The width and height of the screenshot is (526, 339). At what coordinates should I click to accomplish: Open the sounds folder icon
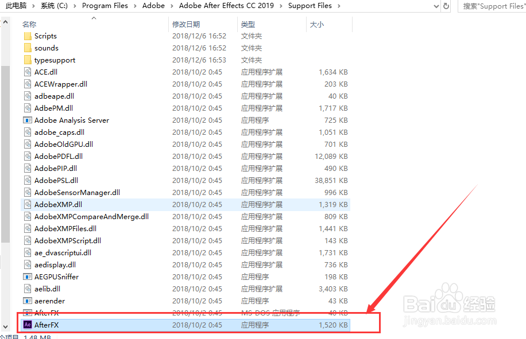[x=27, y=48]
